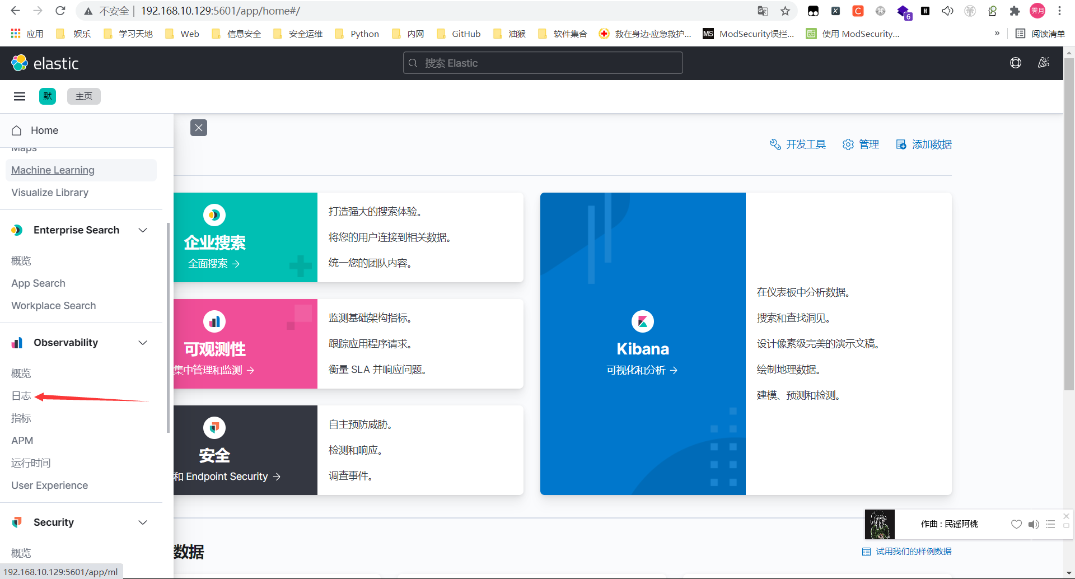Like the song with heart icon

pos(1016,524)
